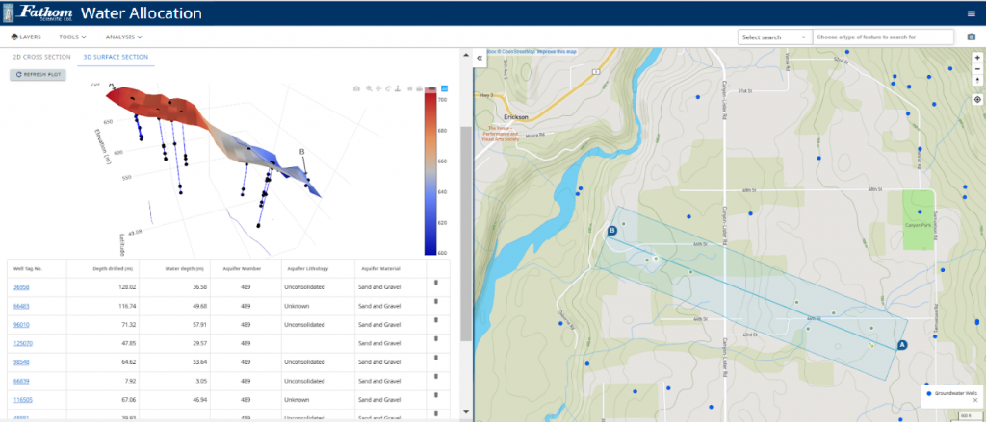Expand the Tools dropdown menu
Viewport: 986px width, 422px height.
coord(72,37)
